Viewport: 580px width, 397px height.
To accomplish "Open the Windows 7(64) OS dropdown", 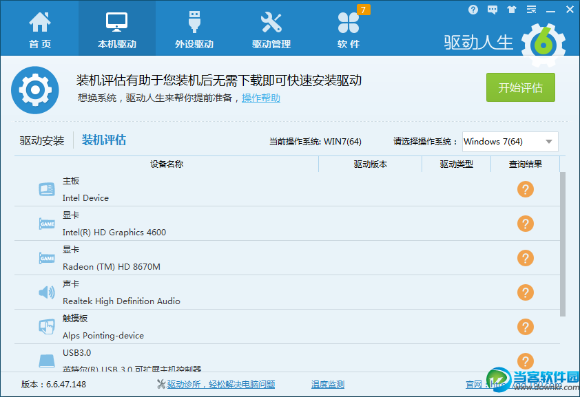I will pos(510,142).
